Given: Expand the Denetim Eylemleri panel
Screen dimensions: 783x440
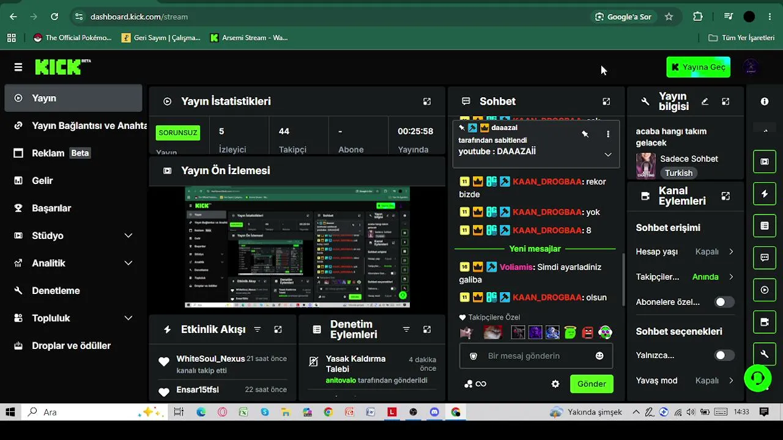Looking at the screenshot, I should pyautogui.click(x=427, y=329).
